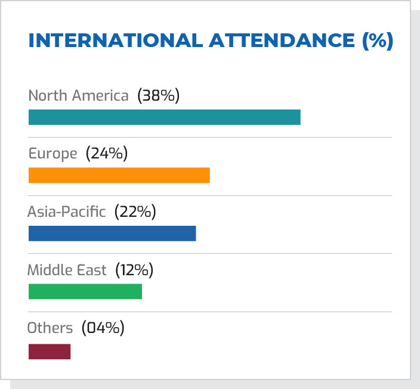
Task: Click the green Middle East bar
Action: (x=85, y=291)
